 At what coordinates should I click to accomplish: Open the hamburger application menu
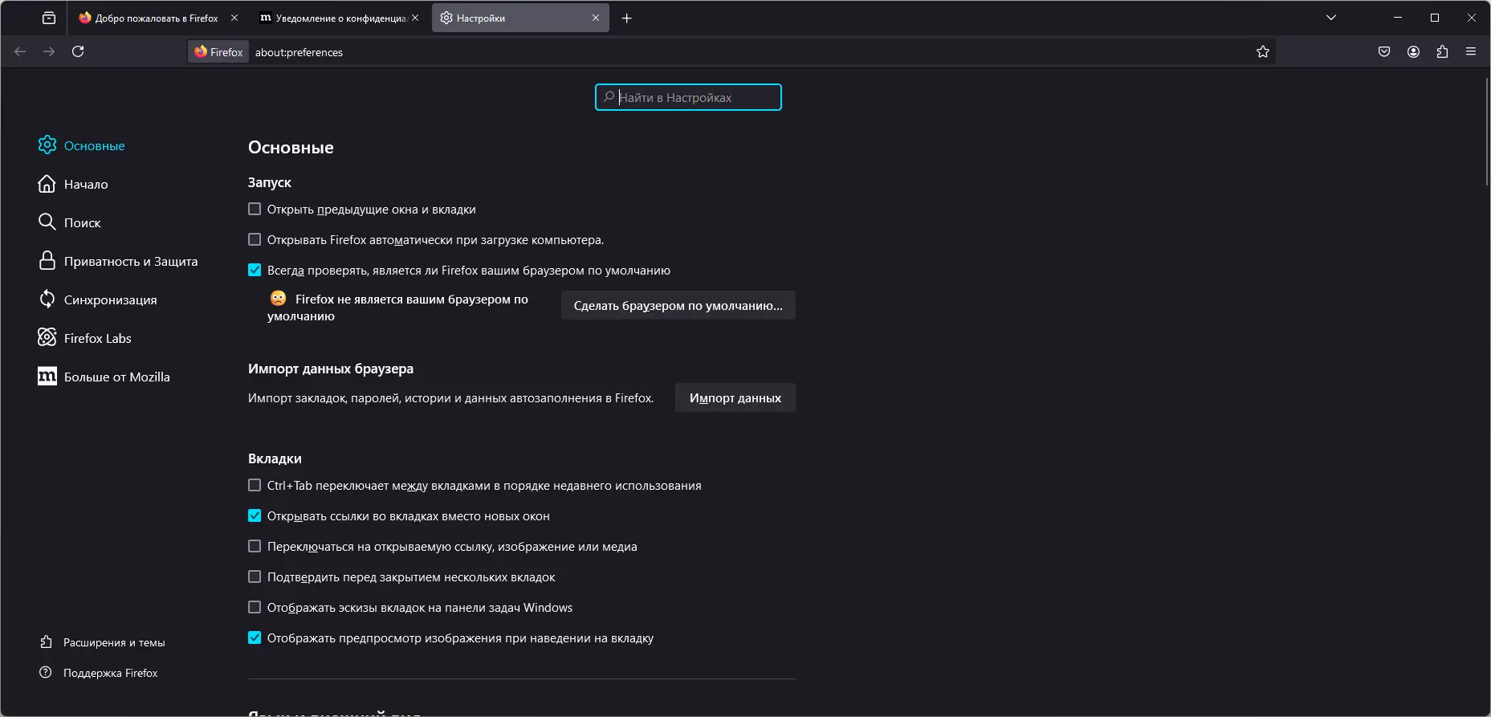pos(1471,51)
